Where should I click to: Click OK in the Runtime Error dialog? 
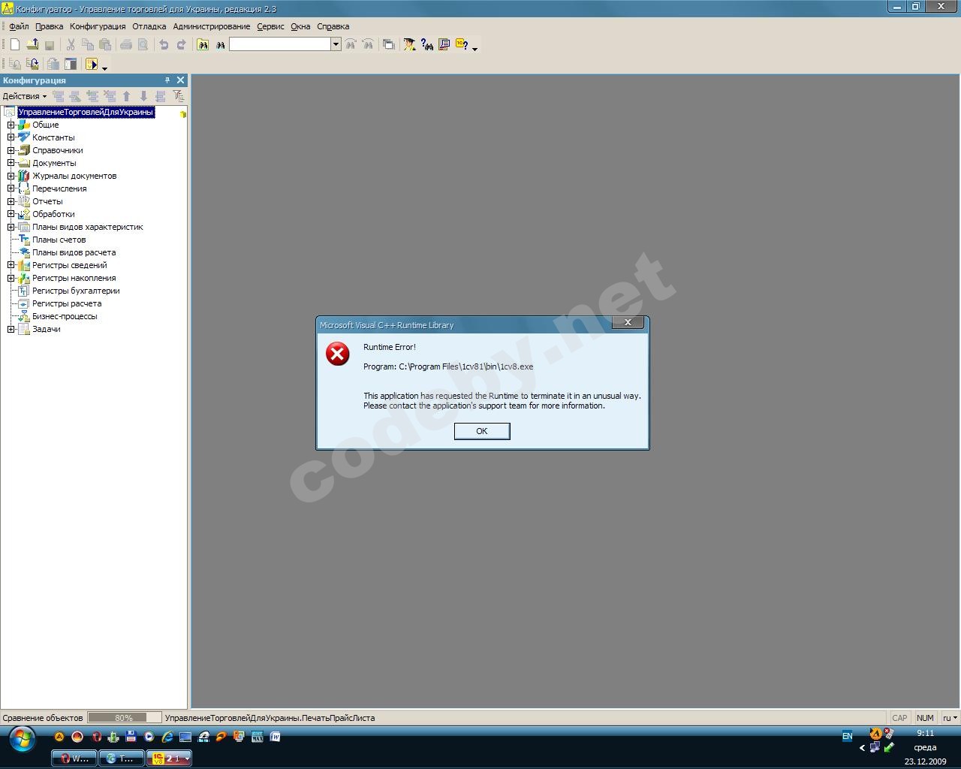click(x=482, y=431)
